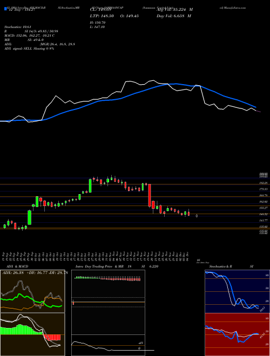Screen dimensions: 270x356
Task: Click the 'LTP: 148.50' last traded price
Action: tap(102, 16)
